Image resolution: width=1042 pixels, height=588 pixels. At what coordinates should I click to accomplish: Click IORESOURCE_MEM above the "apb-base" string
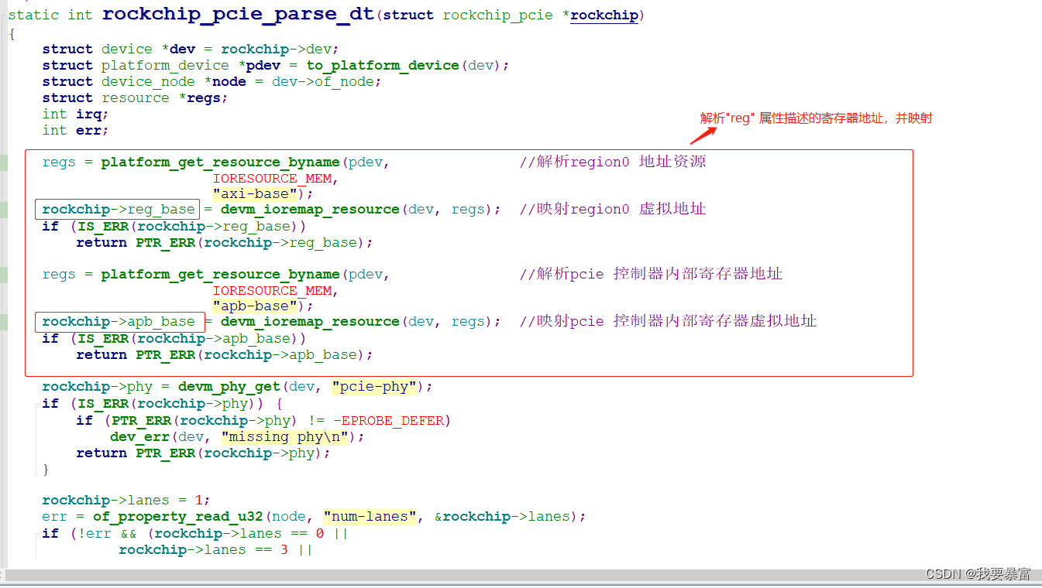(272, 291)
